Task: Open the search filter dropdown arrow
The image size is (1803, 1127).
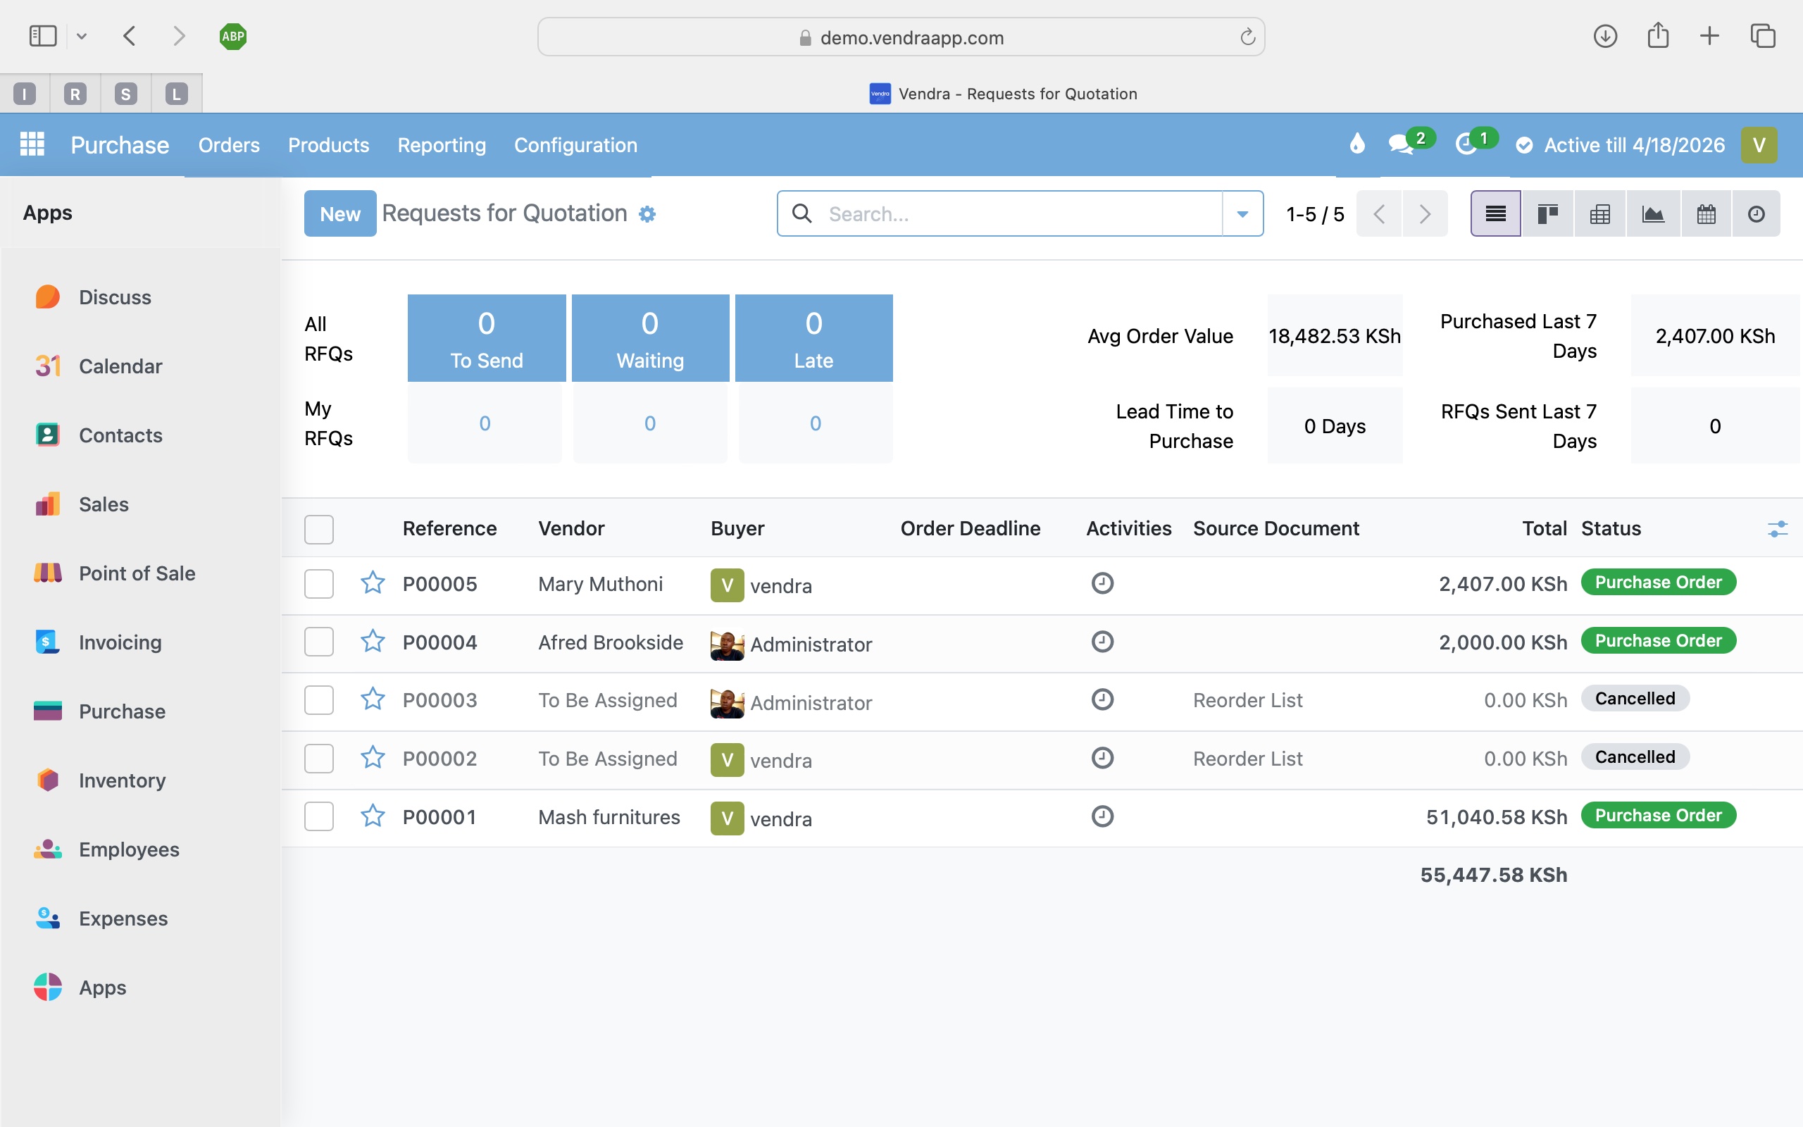Action: 1242,213
